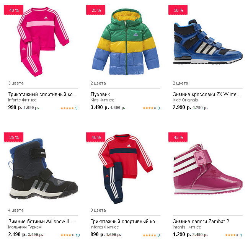This screenshot has height=243, width=248.
Task: Open the blue ZX Winter sneaker image
Action: pos(208,42)
